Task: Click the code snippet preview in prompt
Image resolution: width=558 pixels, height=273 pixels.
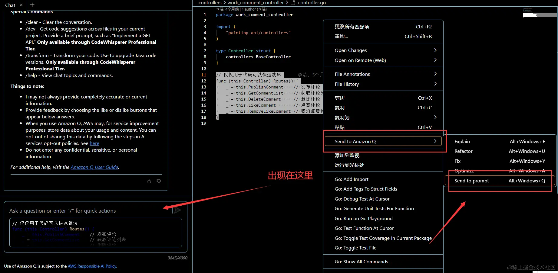Action: 96,233
